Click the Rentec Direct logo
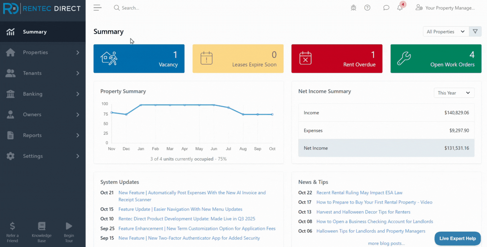This screenshot has height=247, width=487. pyautogui.click(x=42, y=8)
